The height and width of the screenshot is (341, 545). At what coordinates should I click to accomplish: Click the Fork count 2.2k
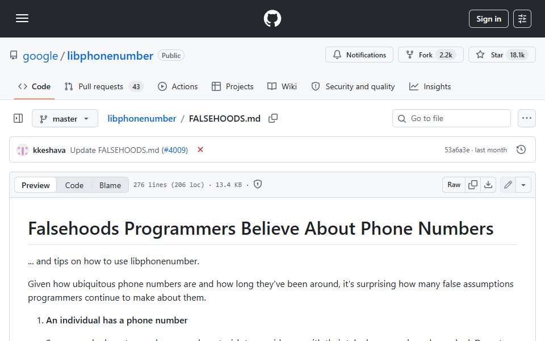tap(446, 55)
